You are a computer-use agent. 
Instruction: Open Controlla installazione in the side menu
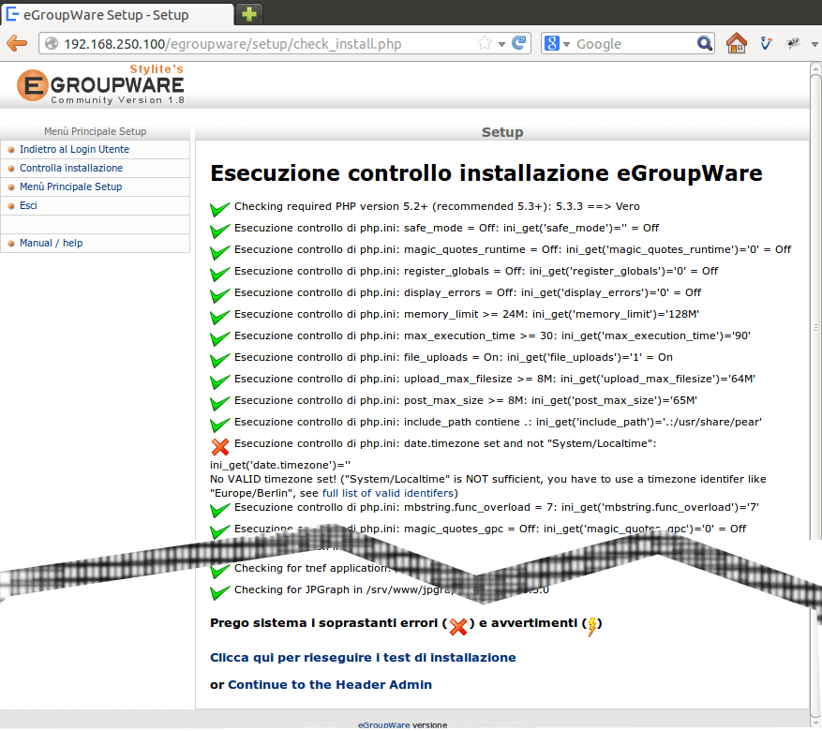(71, 168)
